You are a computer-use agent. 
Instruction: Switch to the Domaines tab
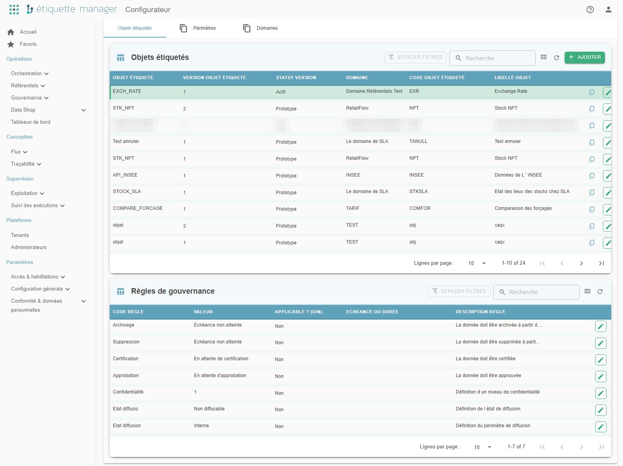261,28
